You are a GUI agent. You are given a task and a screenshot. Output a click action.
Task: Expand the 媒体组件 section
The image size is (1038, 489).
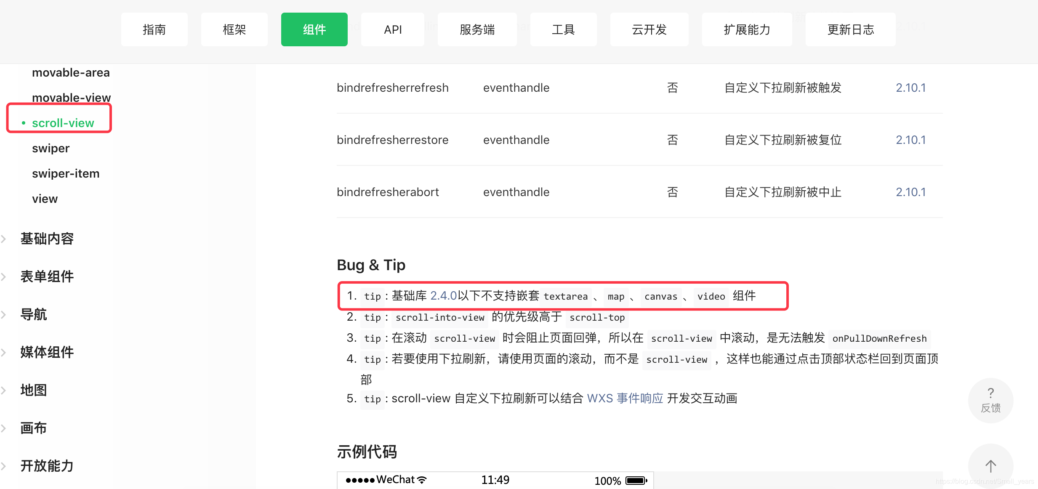click(x=47, y=352)
